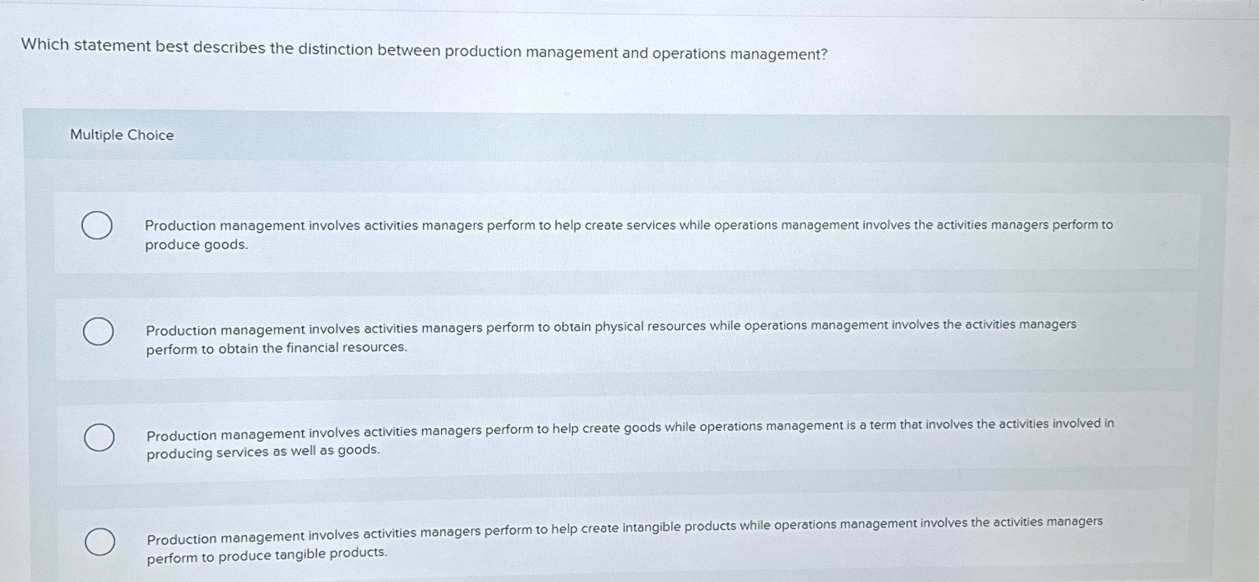Click the question text about production management
Viewport: 1259px width, 582px height.
[x=422, y=54]
